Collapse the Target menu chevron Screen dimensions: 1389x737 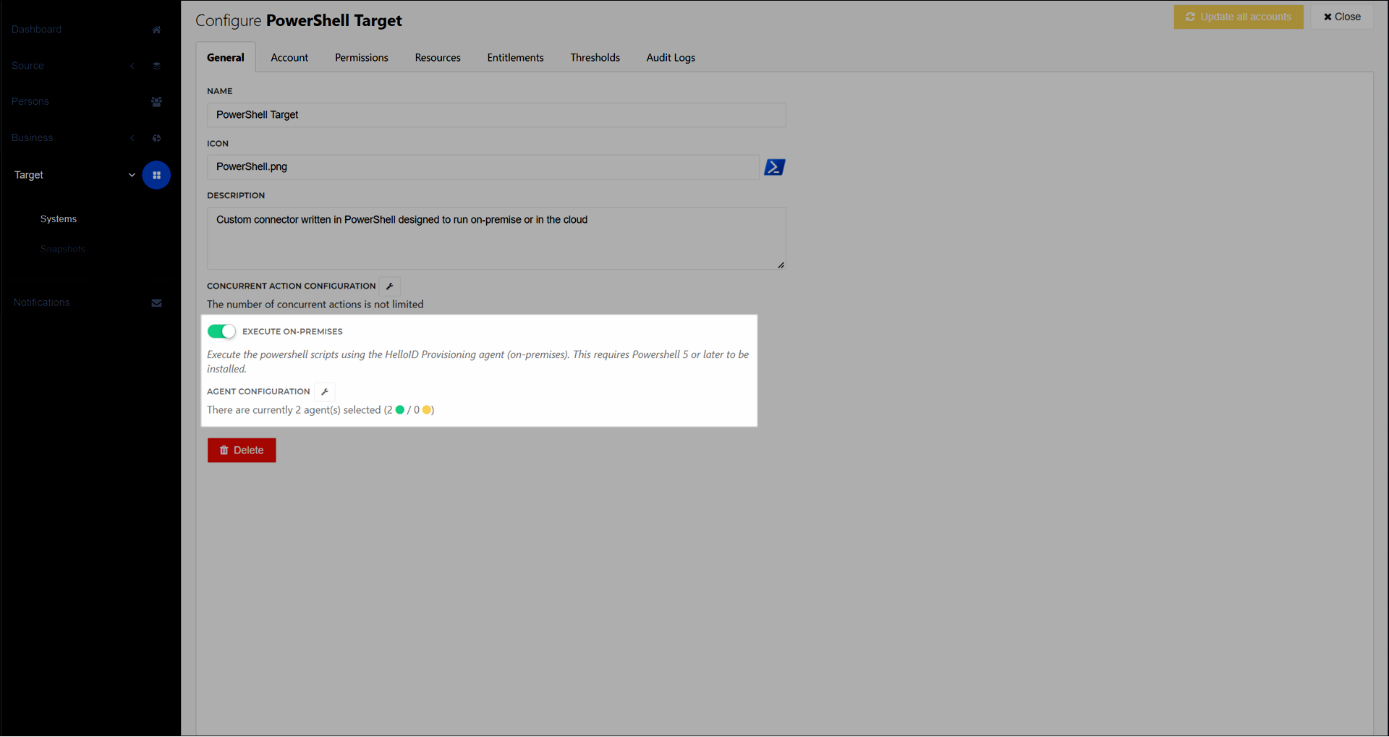coord(132,175)
